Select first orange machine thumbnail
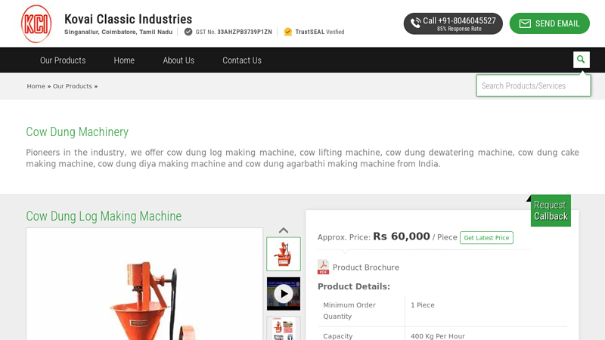 (284, 254)
